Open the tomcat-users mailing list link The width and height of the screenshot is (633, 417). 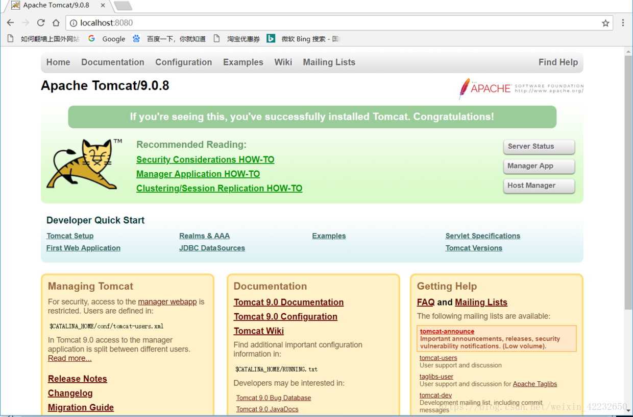(x=439, y=358)
